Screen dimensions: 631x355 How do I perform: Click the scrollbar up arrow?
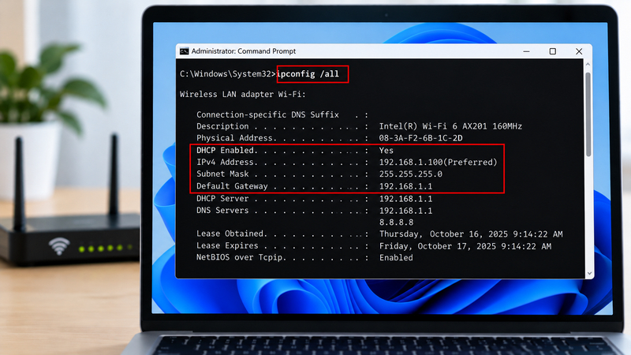[588, 65]
